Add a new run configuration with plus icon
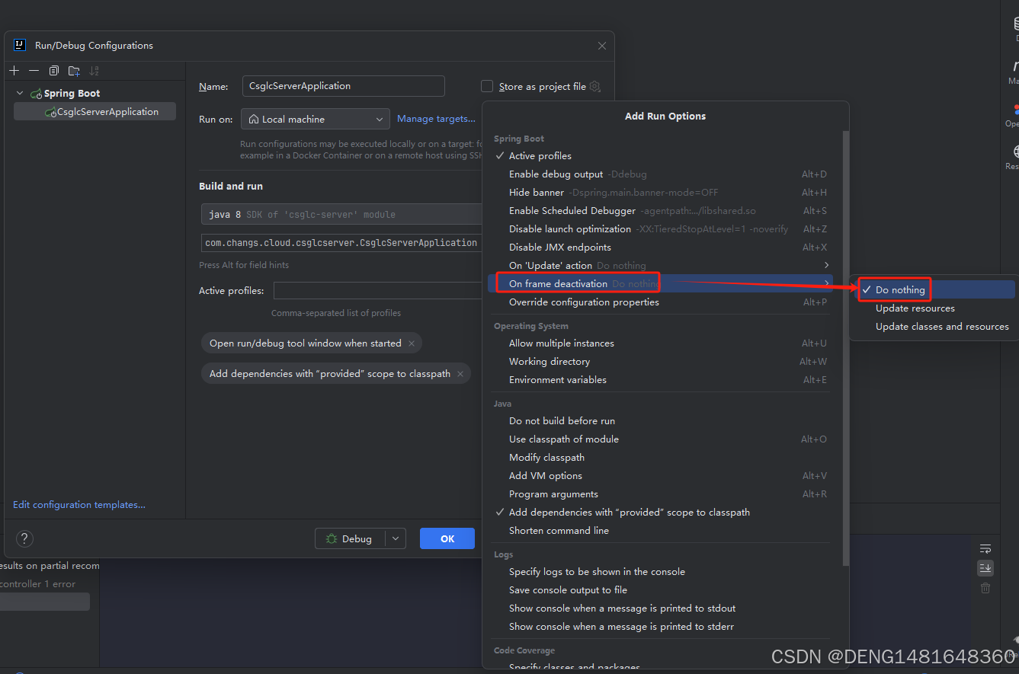 (x=14, y=70)
